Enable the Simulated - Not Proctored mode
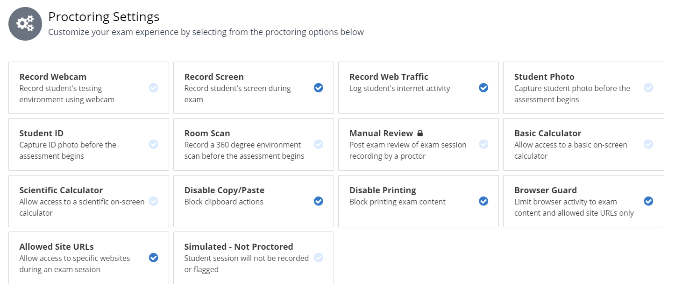The image size is (675, 295). coord(319,258)
